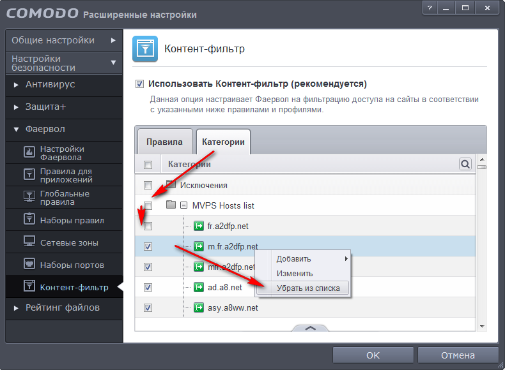Select the Исключения category row
Image resolution: width=505 pixels, height=370 pixels.
(305, 185)
